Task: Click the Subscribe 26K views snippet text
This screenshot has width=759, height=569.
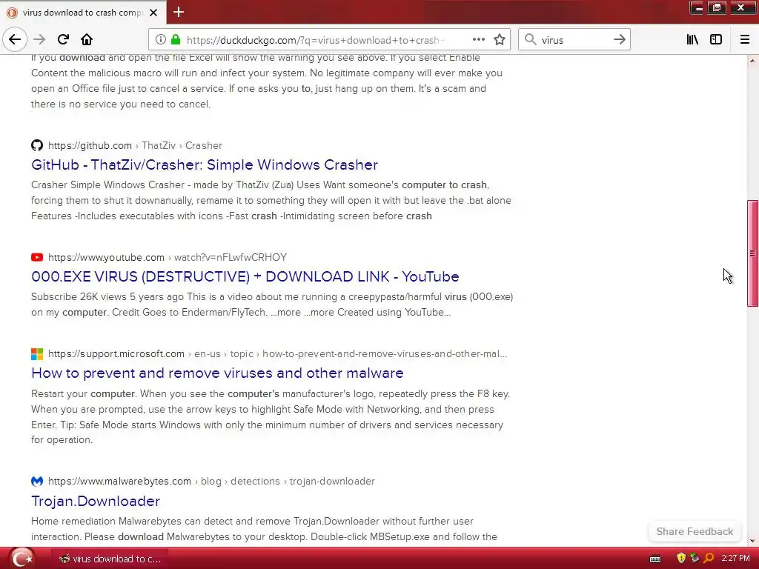Action: (x=272, y=305)
